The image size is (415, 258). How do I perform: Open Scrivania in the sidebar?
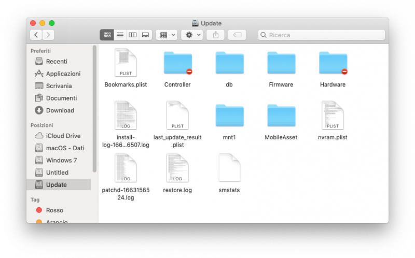[x=59, y=86]
